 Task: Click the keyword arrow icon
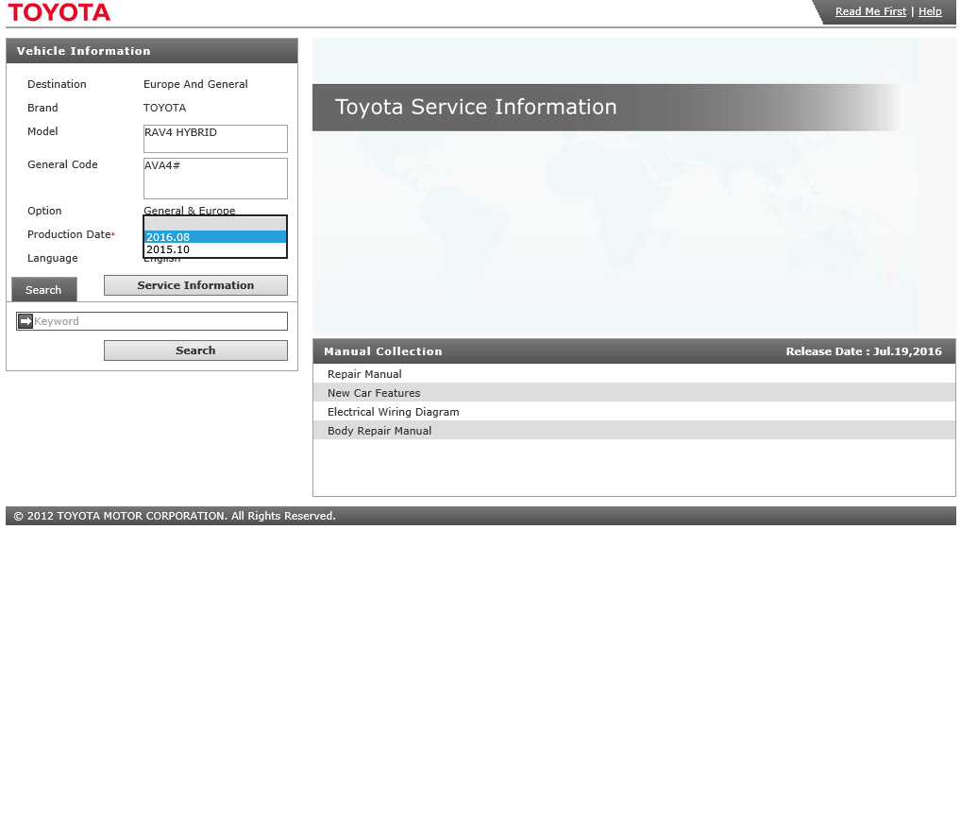tap(25, 321)
